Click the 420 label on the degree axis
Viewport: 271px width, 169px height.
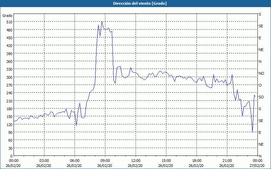9,46
